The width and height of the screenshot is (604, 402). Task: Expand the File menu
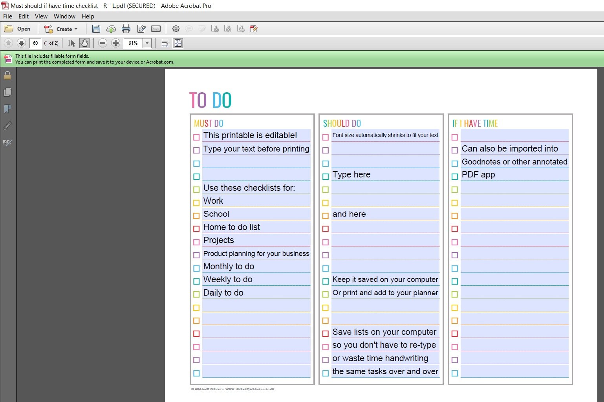pyautogui.click(x=7, y=16)
